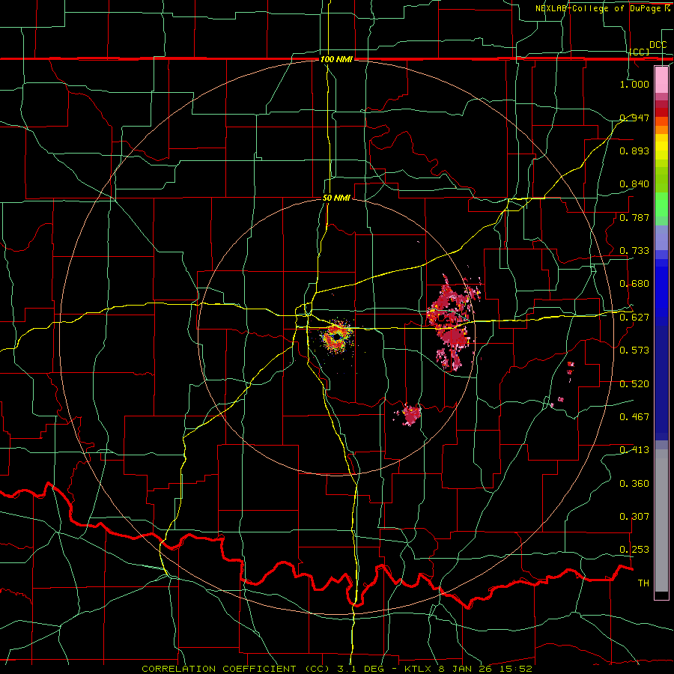
Task: Click the NEXLAB-College of DuPage label
Action: coord(598,8)
